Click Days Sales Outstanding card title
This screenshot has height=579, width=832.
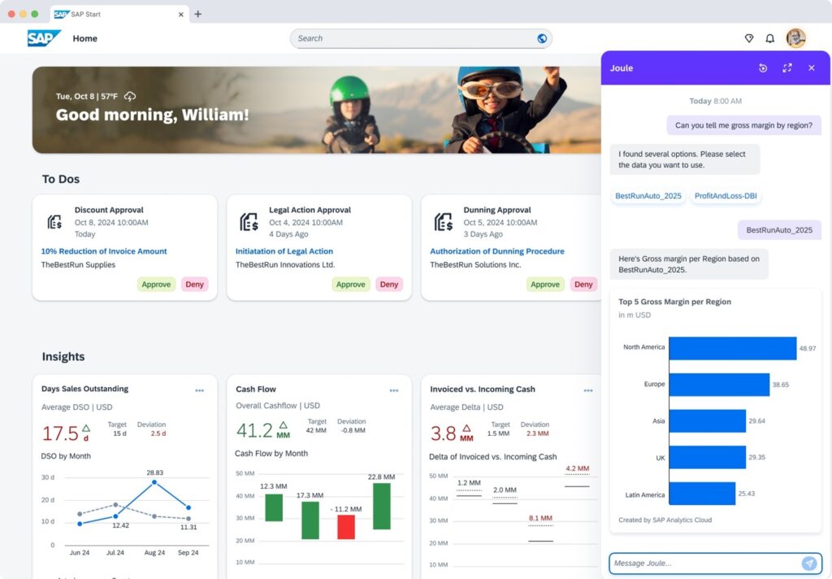(x=84, y=389)
